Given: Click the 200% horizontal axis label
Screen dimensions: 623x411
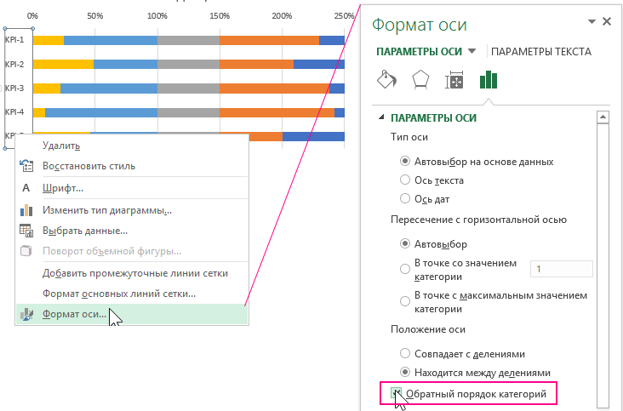Looking at the screenshot, I should tap(282, 16).
